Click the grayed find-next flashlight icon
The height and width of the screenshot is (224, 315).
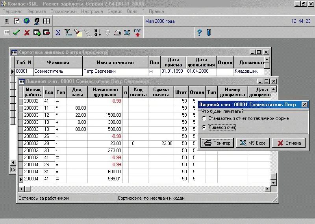[x=88, y=33]
